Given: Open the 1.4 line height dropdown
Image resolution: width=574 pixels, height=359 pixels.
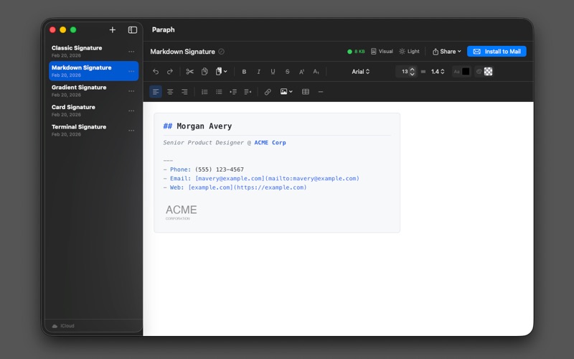Looking at the screenshot, I should coord(438,72).
